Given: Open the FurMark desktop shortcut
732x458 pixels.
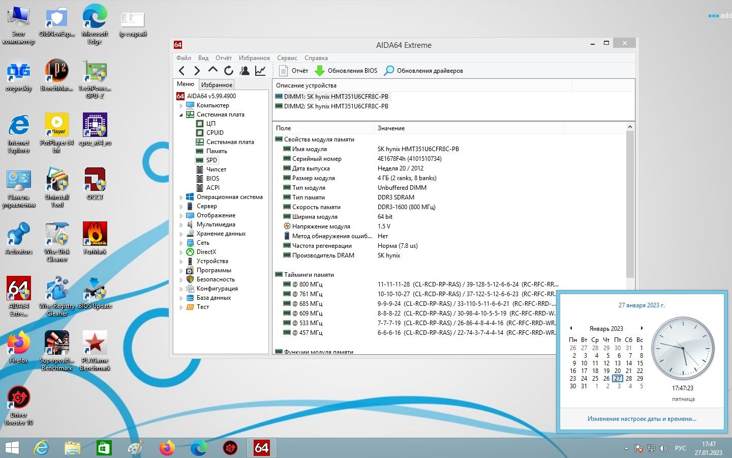Looking at the screenshot, I should (x=95, y=238).
